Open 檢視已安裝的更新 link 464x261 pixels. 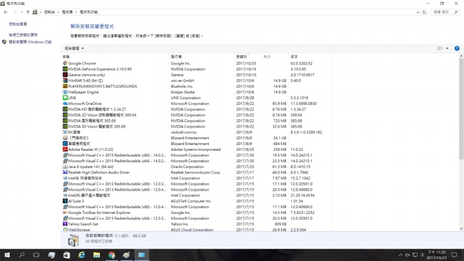coord(23,35)
